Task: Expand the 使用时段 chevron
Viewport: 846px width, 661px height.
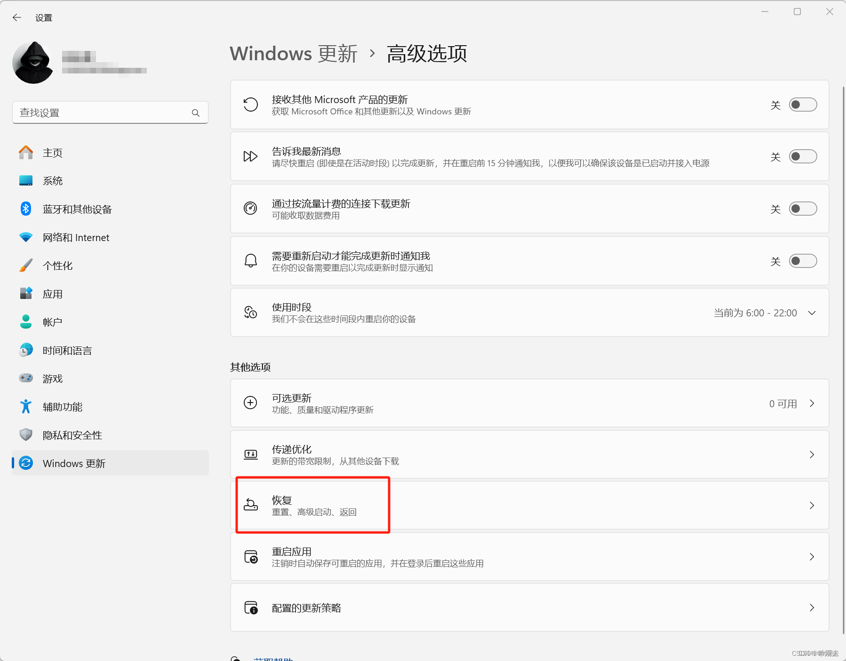Action: pos(812,313)
